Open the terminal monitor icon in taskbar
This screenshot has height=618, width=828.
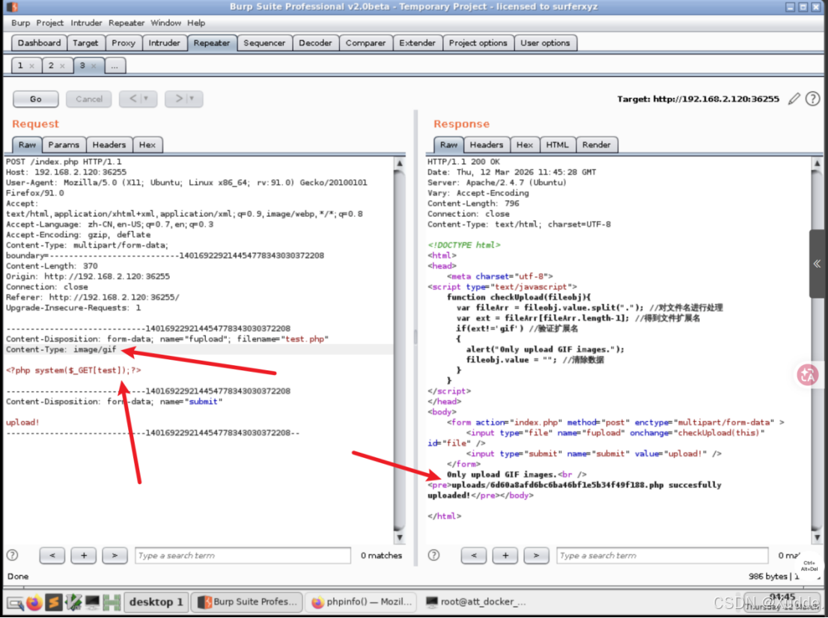coord(92,602)
